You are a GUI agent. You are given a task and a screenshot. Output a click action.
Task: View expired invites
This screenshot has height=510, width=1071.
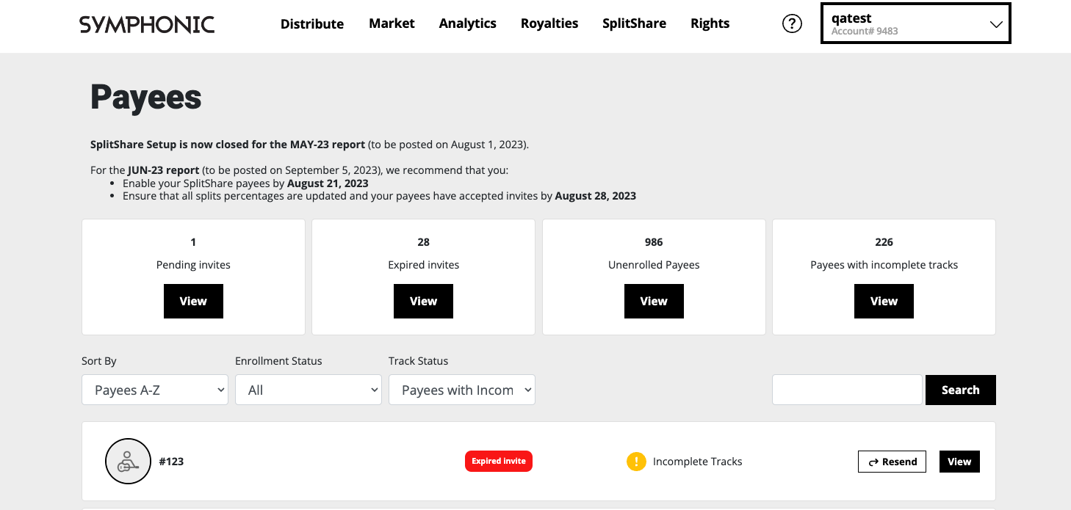pyautogui.click(x=423, y=301)
